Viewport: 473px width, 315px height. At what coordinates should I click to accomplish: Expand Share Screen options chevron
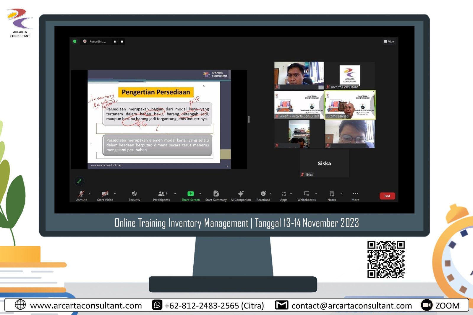(200, 194)
